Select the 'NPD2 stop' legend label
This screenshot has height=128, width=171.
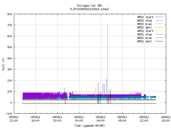tap(145, 21)
